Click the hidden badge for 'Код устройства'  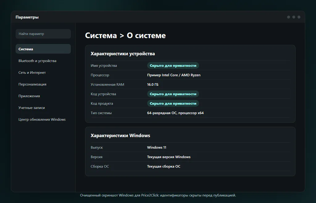point(173,94)
